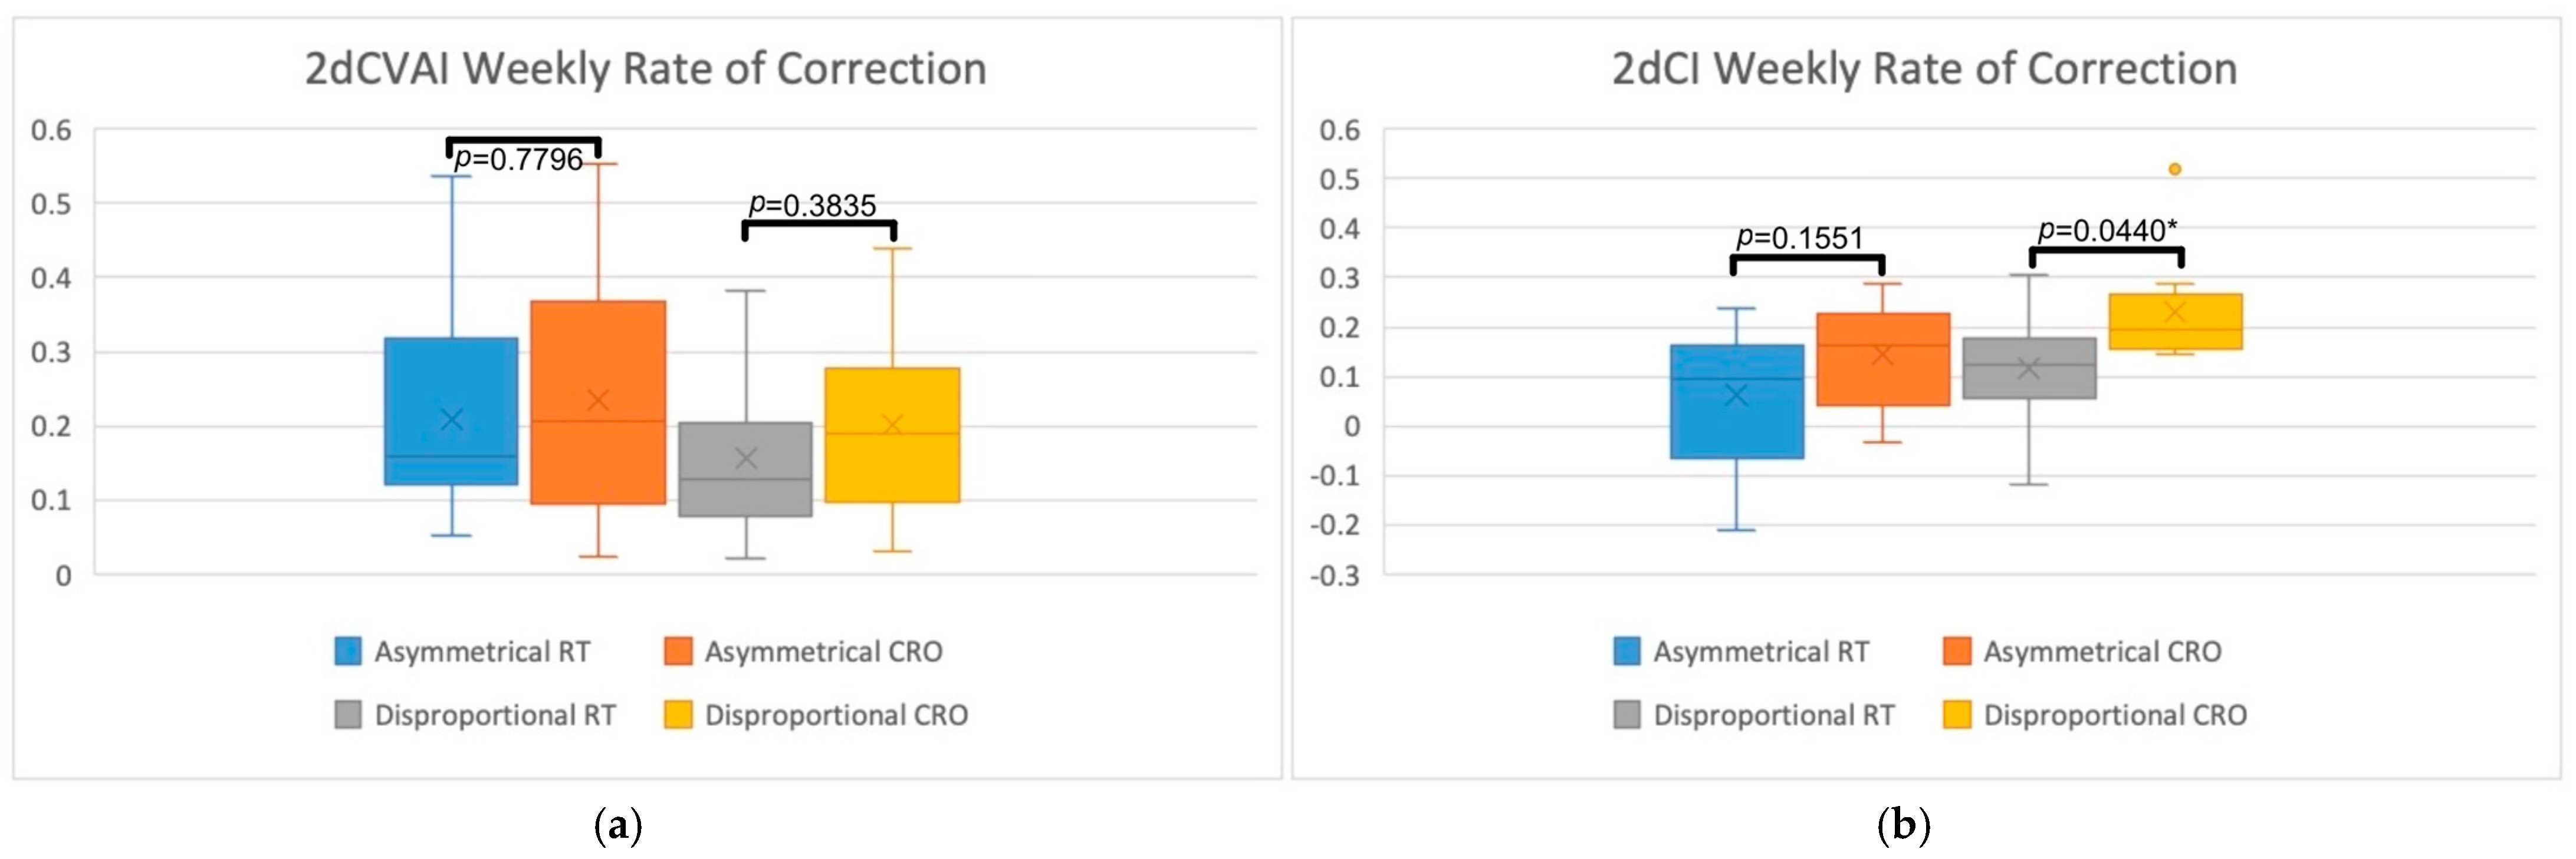Select the "2dCVAI Weekly Rate of Correction" chart title

tap(645, 69)
